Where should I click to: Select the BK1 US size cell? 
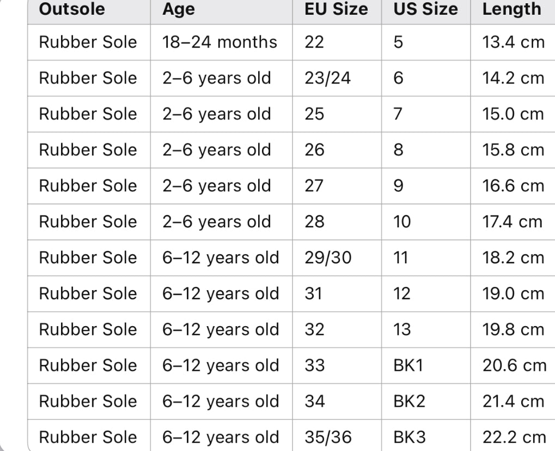[408, 365]
